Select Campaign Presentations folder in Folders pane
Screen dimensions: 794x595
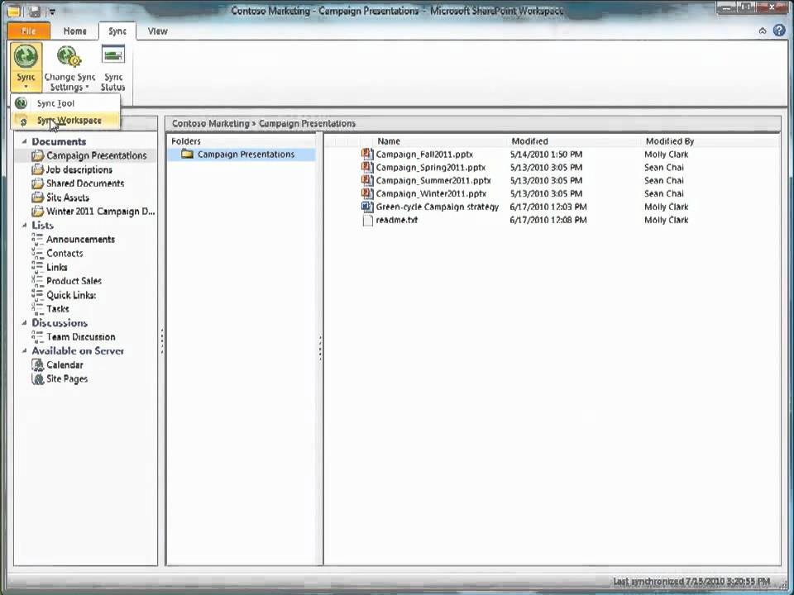pyautogui.click(x=242, y=155)
